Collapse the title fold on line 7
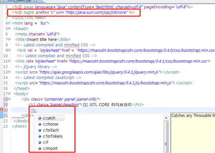The image size is (215, 153). tap(9, 39)
